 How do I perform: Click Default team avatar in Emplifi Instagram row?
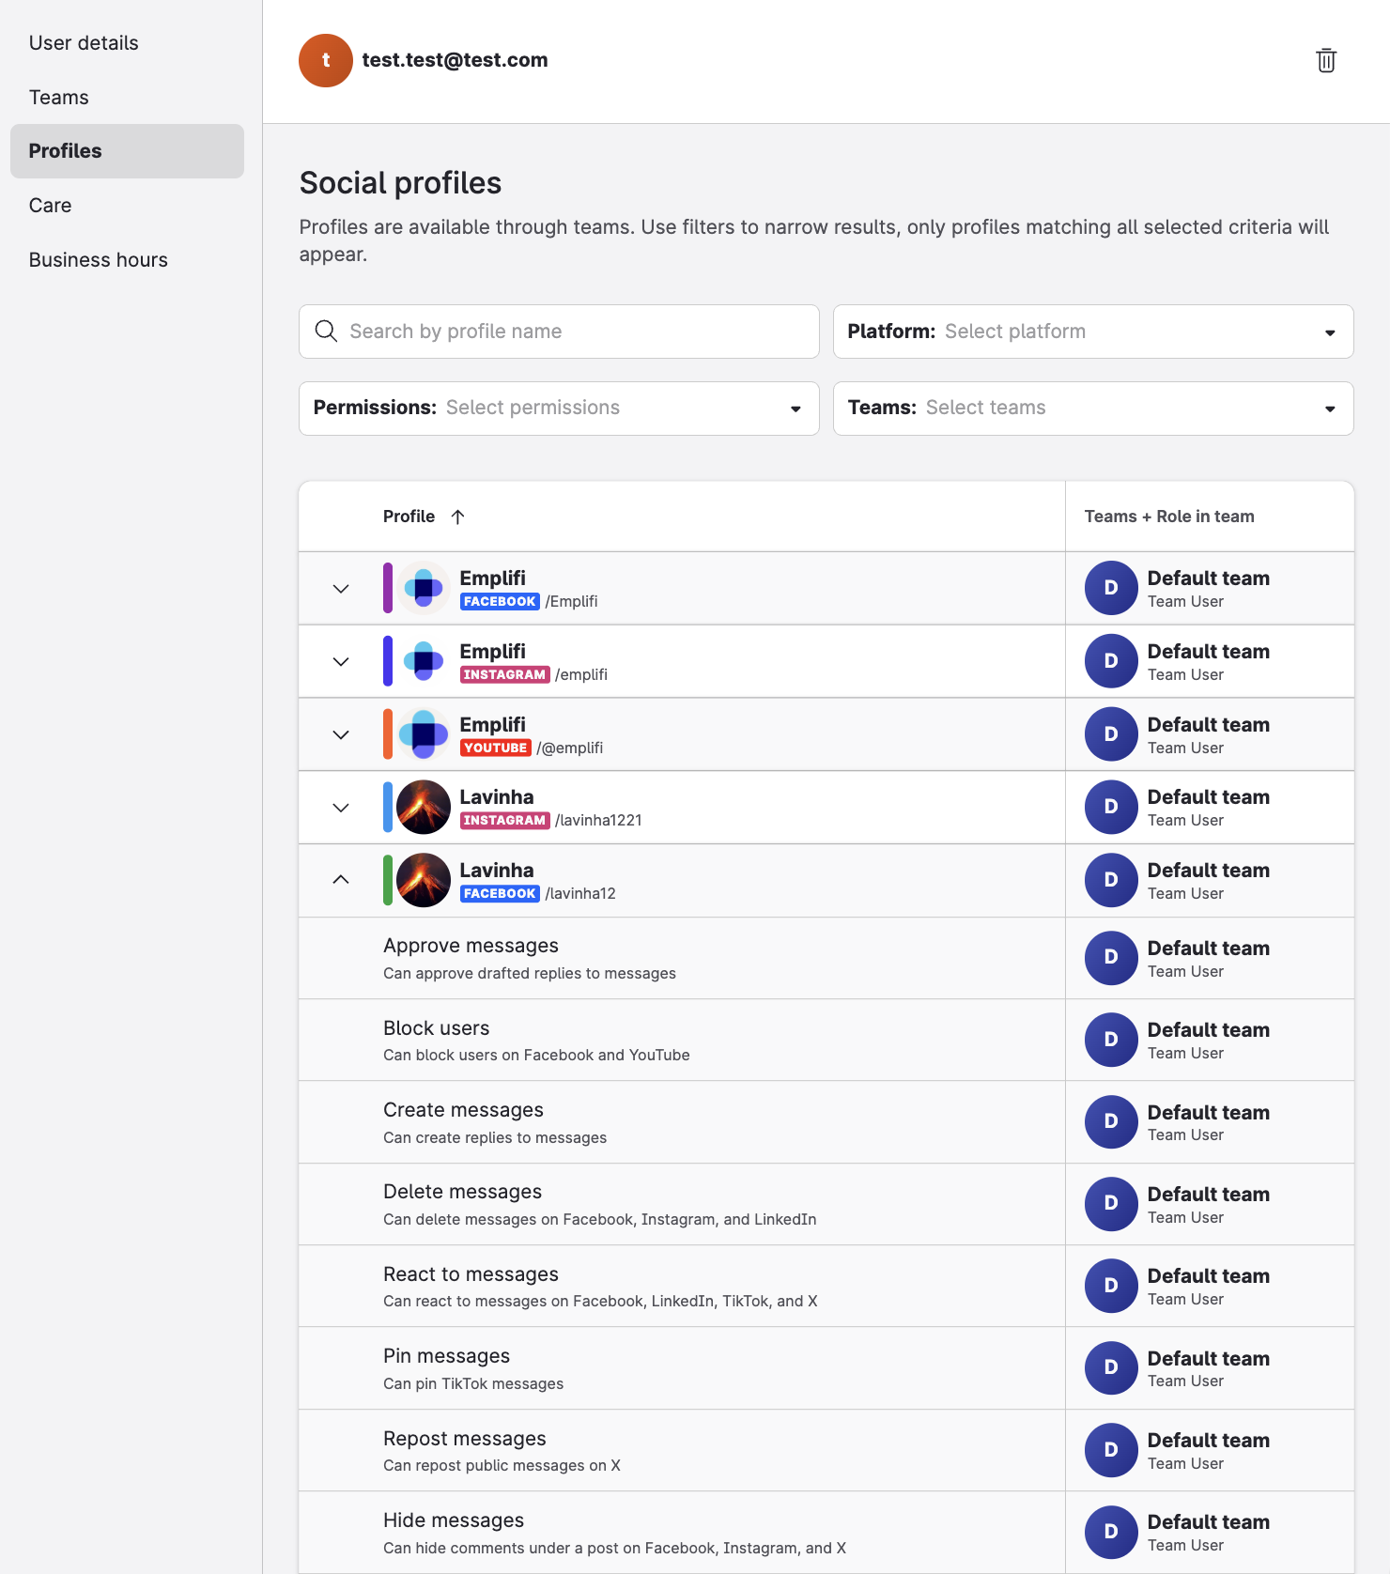point(1111,661)
